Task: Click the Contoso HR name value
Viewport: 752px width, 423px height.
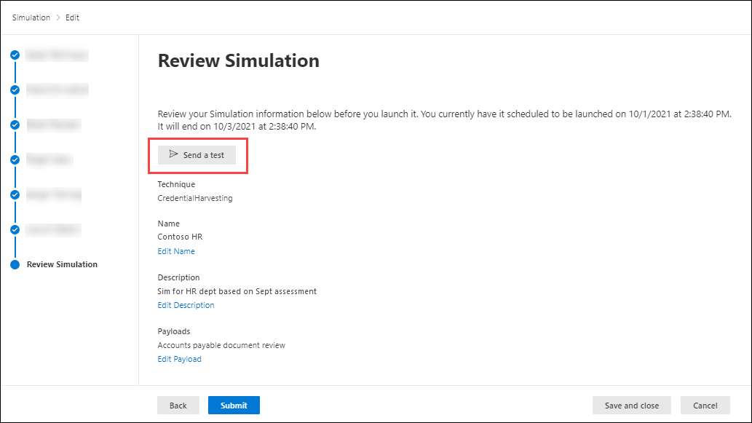Action: 180,237
